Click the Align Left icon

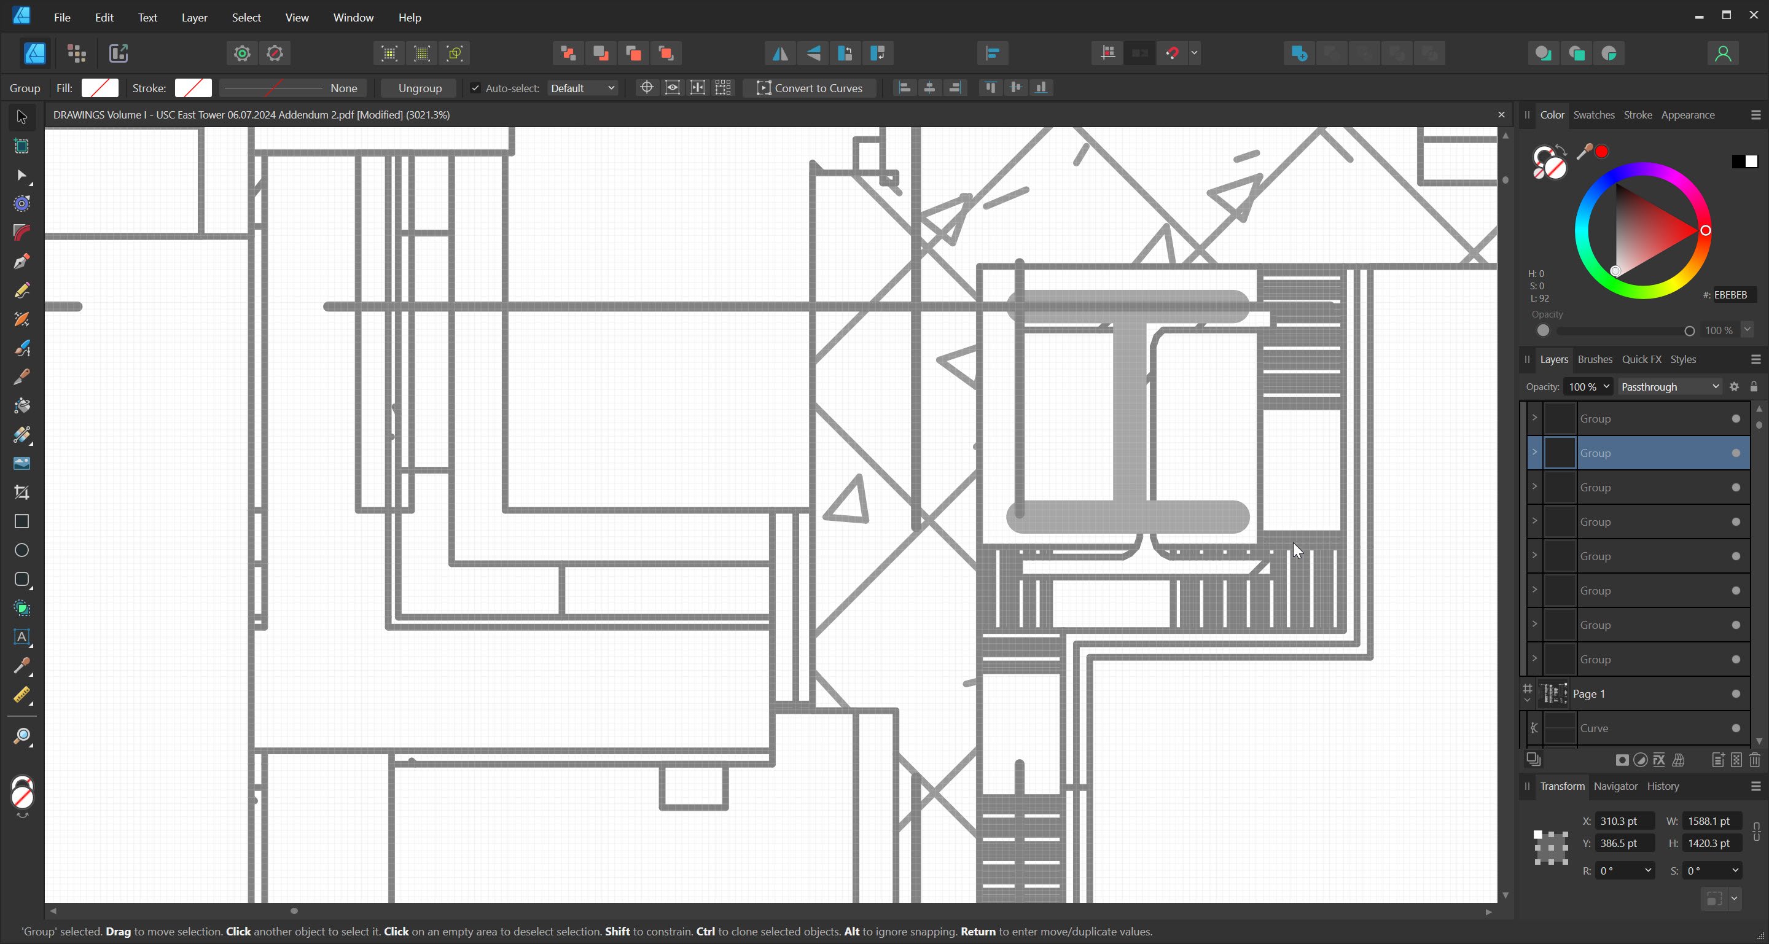[x=904, y=88]
